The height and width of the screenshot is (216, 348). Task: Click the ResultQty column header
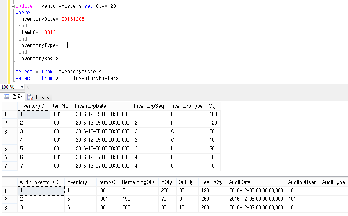pyautogui.click(x=211, y=182)
